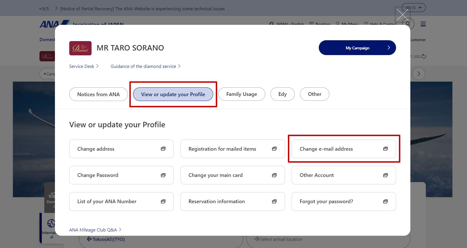Open the My Campaign button
Image resolution: width=467 pixels, height=248 pixels.
(357, 48)
